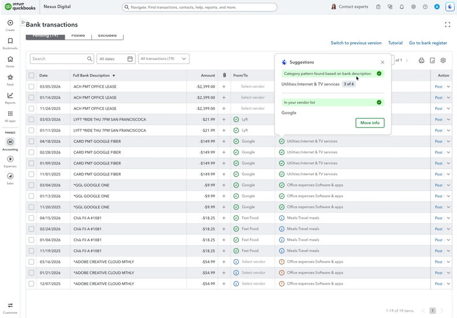Check the 03/05/2026 ACH PMT OFFICE LEASE row
This screenshot has height=318, width=457.
coord(31,87)
